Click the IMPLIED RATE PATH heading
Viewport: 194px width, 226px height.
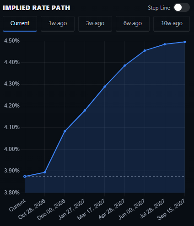click(x=37, y=8)
